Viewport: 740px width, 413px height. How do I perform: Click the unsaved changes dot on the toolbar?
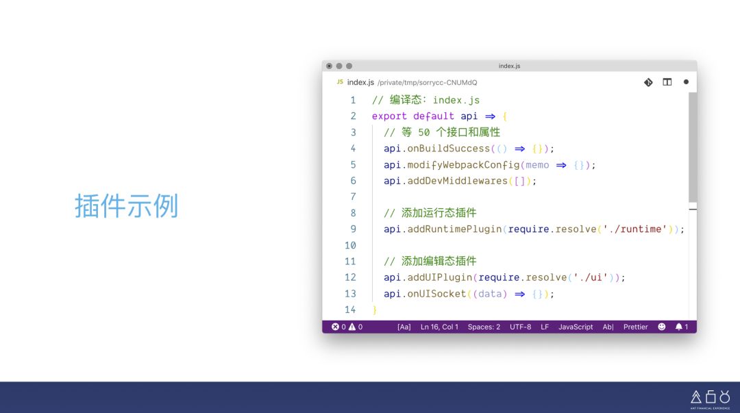[686, 82]
